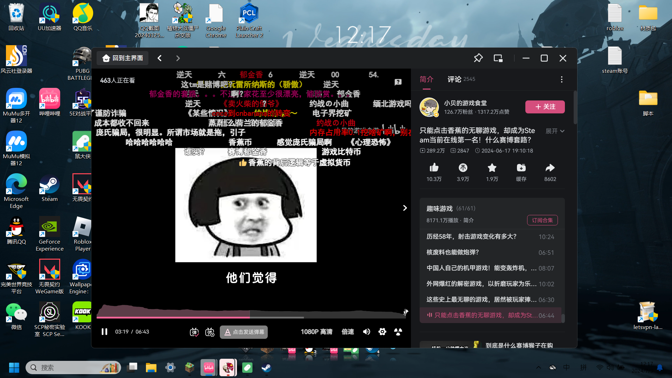Open player settings gear
672x378 pixels.
(382, 332)
